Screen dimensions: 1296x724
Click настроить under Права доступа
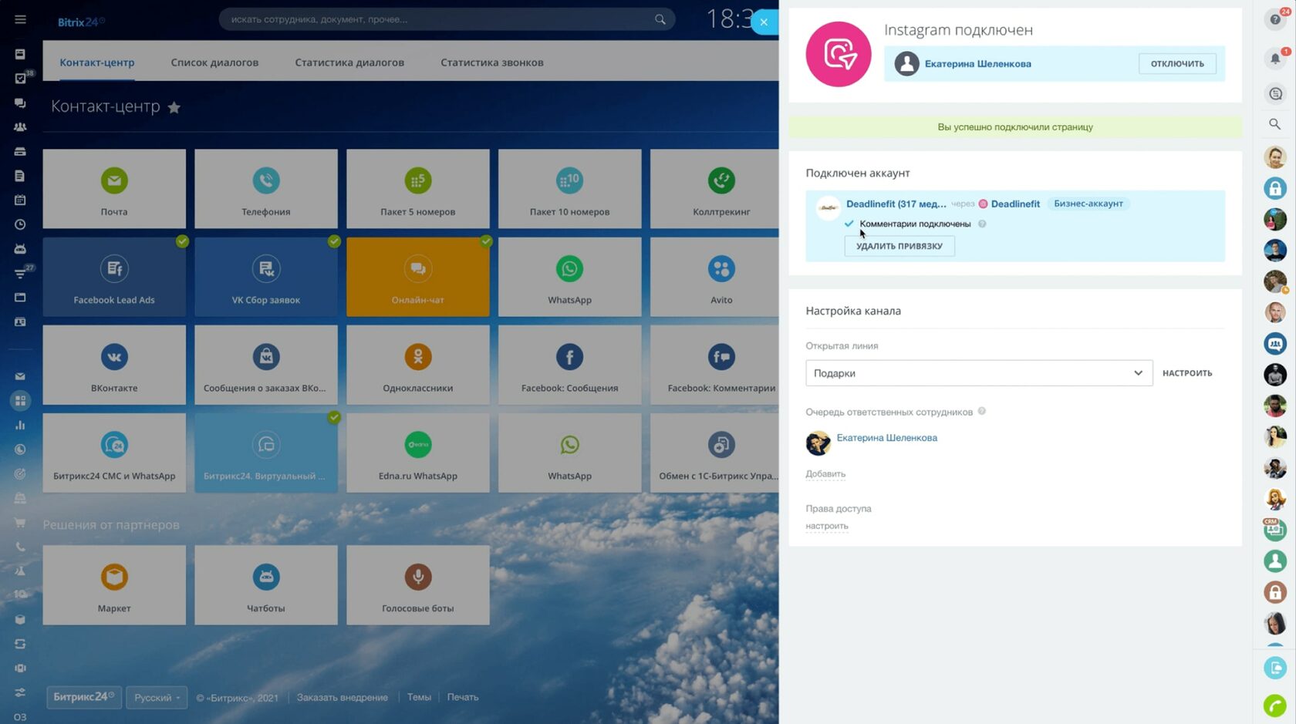click(x=827, y=526)
